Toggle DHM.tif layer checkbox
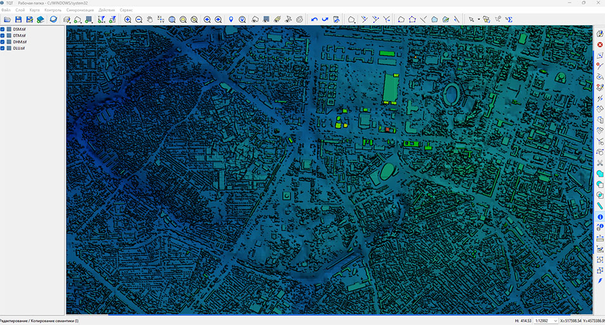605x325 pixels. pos(3,42)
